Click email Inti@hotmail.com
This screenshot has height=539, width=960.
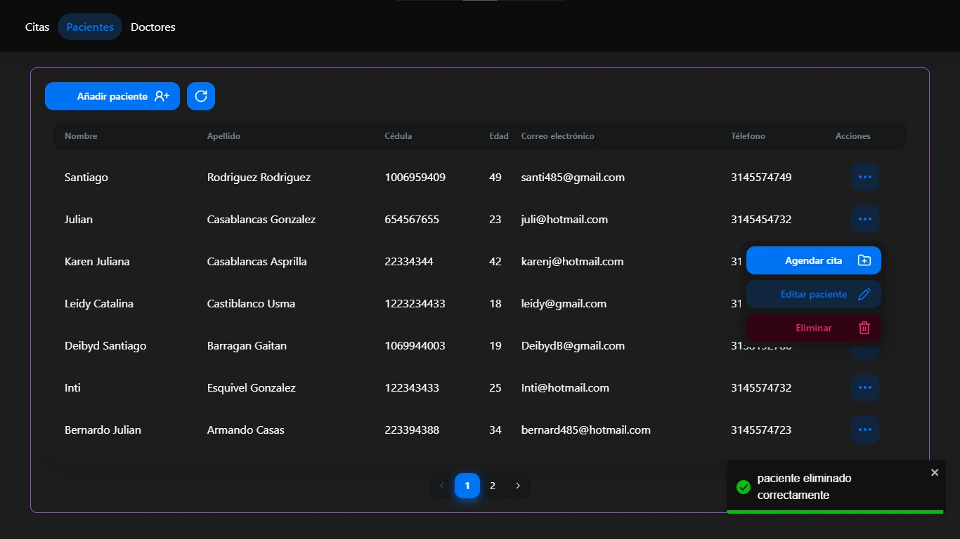[565, 387]
